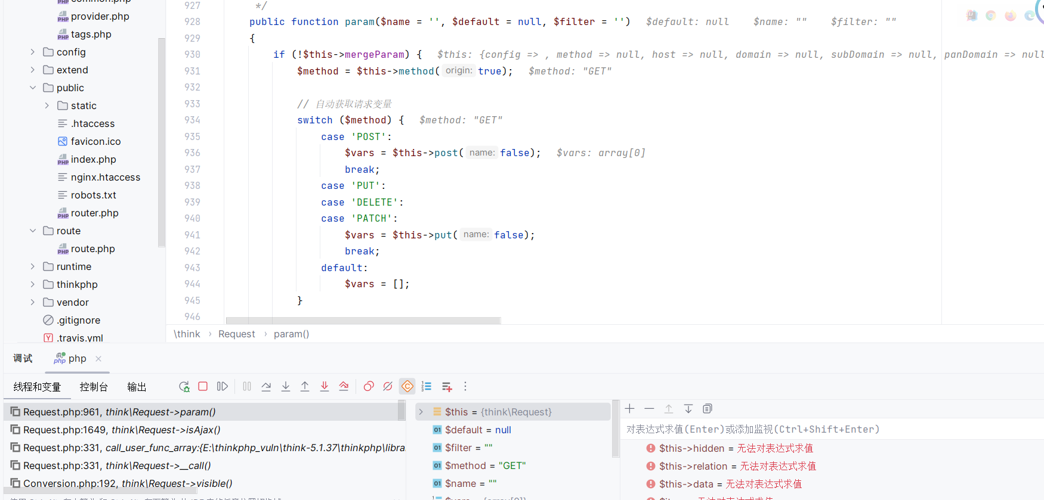Click the 调试 tool window label
This screenshot has width=1044, height=500.
coord(23,358)
